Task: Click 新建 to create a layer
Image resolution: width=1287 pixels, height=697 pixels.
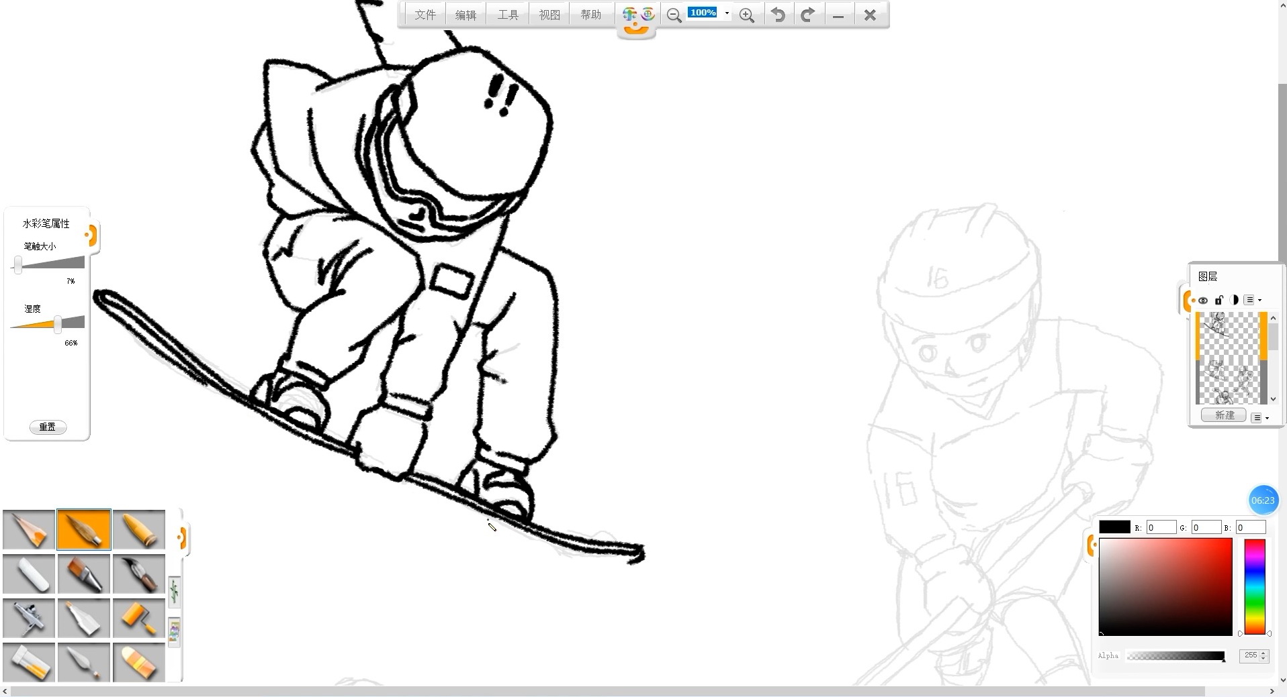Action: (1224, 416)
